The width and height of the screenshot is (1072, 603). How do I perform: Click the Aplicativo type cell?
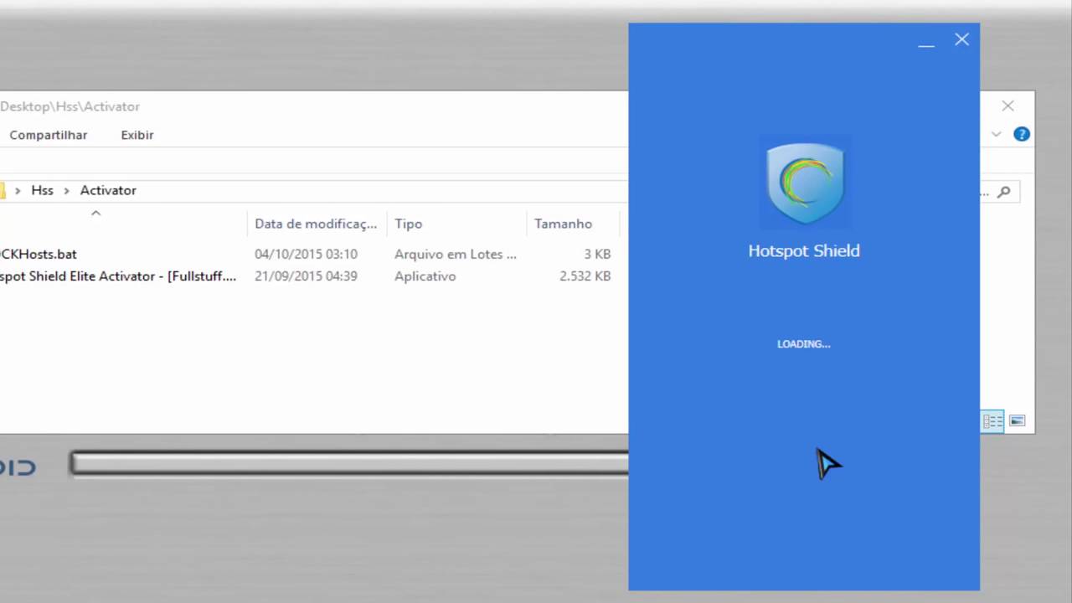pos(425,276)
